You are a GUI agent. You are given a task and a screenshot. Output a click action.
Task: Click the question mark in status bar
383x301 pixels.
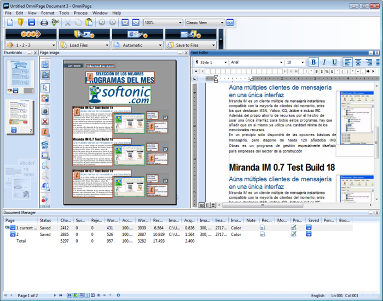[110, 295]
